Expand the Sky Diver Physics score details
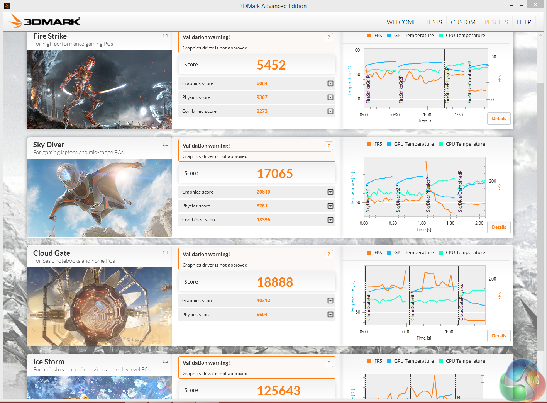547x403 pixels. click(330, 206)
